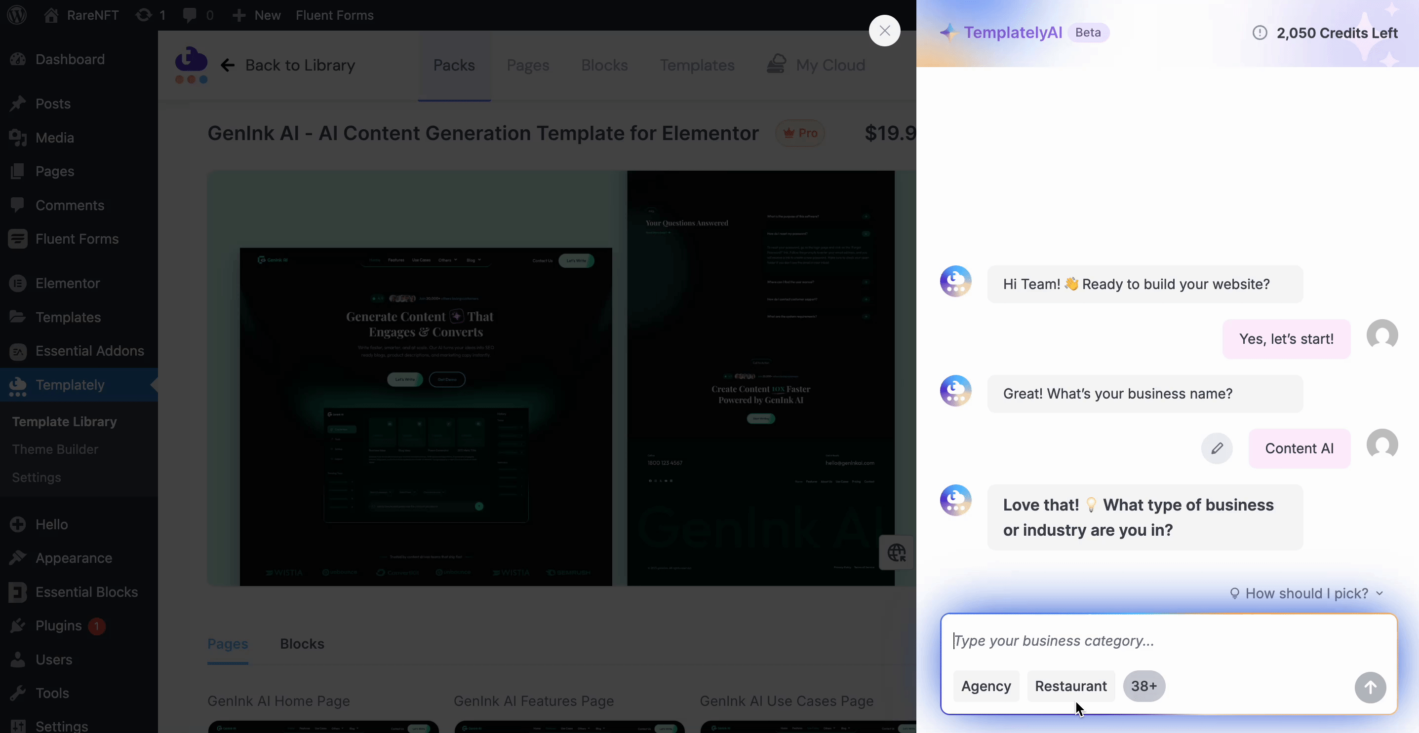Close the TemplatelyAI panel with X button
Screen dimensions: 1419x733
click(884, 31)
